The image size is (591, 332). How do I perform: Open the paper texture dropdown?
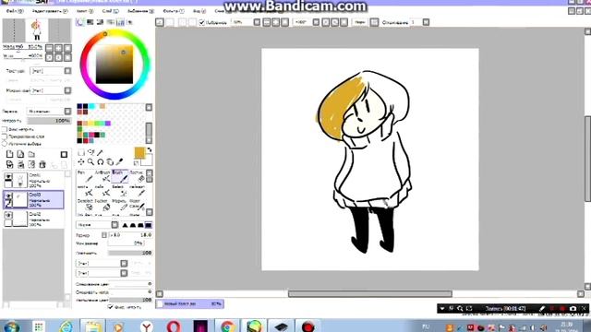click(67, 71)
